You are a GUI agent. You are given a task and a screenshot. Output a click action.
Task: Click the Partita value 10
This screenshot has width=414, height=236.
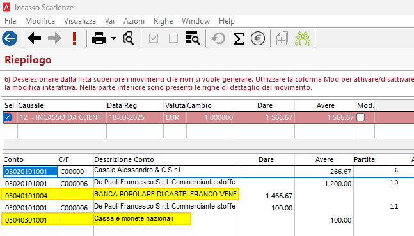click(x=394, y=182)
